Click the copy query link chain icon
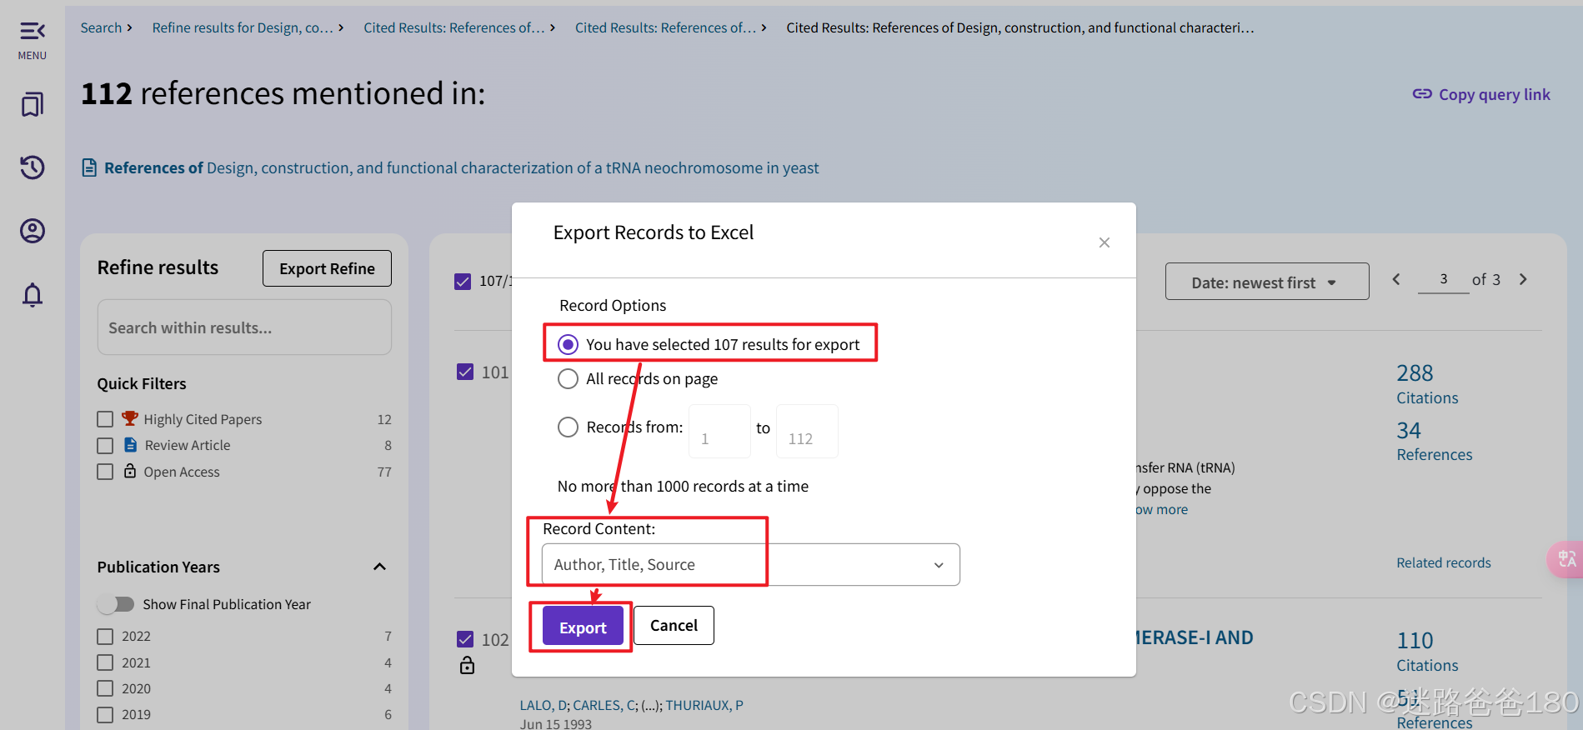The image size is (1583, 730). 1422,94
